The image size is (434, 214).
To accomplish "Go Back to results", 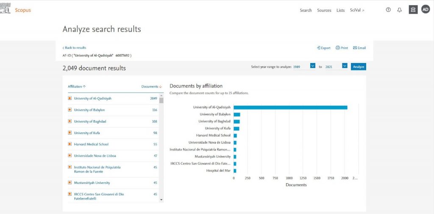I will pyautogui.click(x=75, y=48).
